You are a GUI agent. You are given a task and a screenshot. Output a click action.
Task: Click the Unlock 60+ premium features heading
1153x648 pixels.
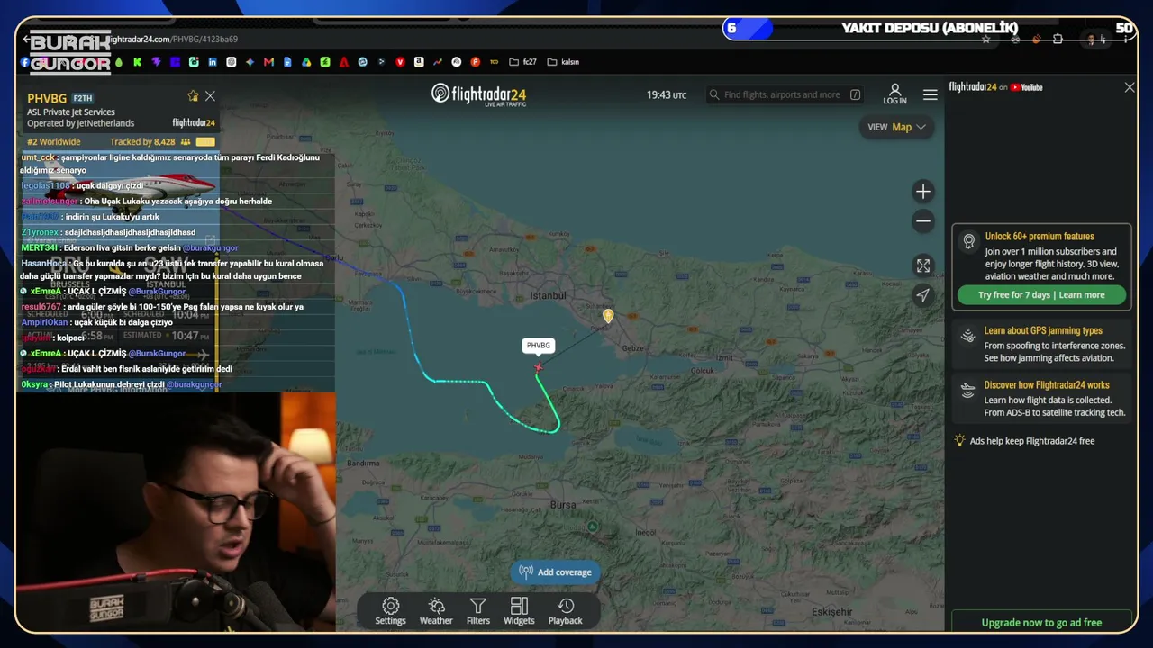1040,237
